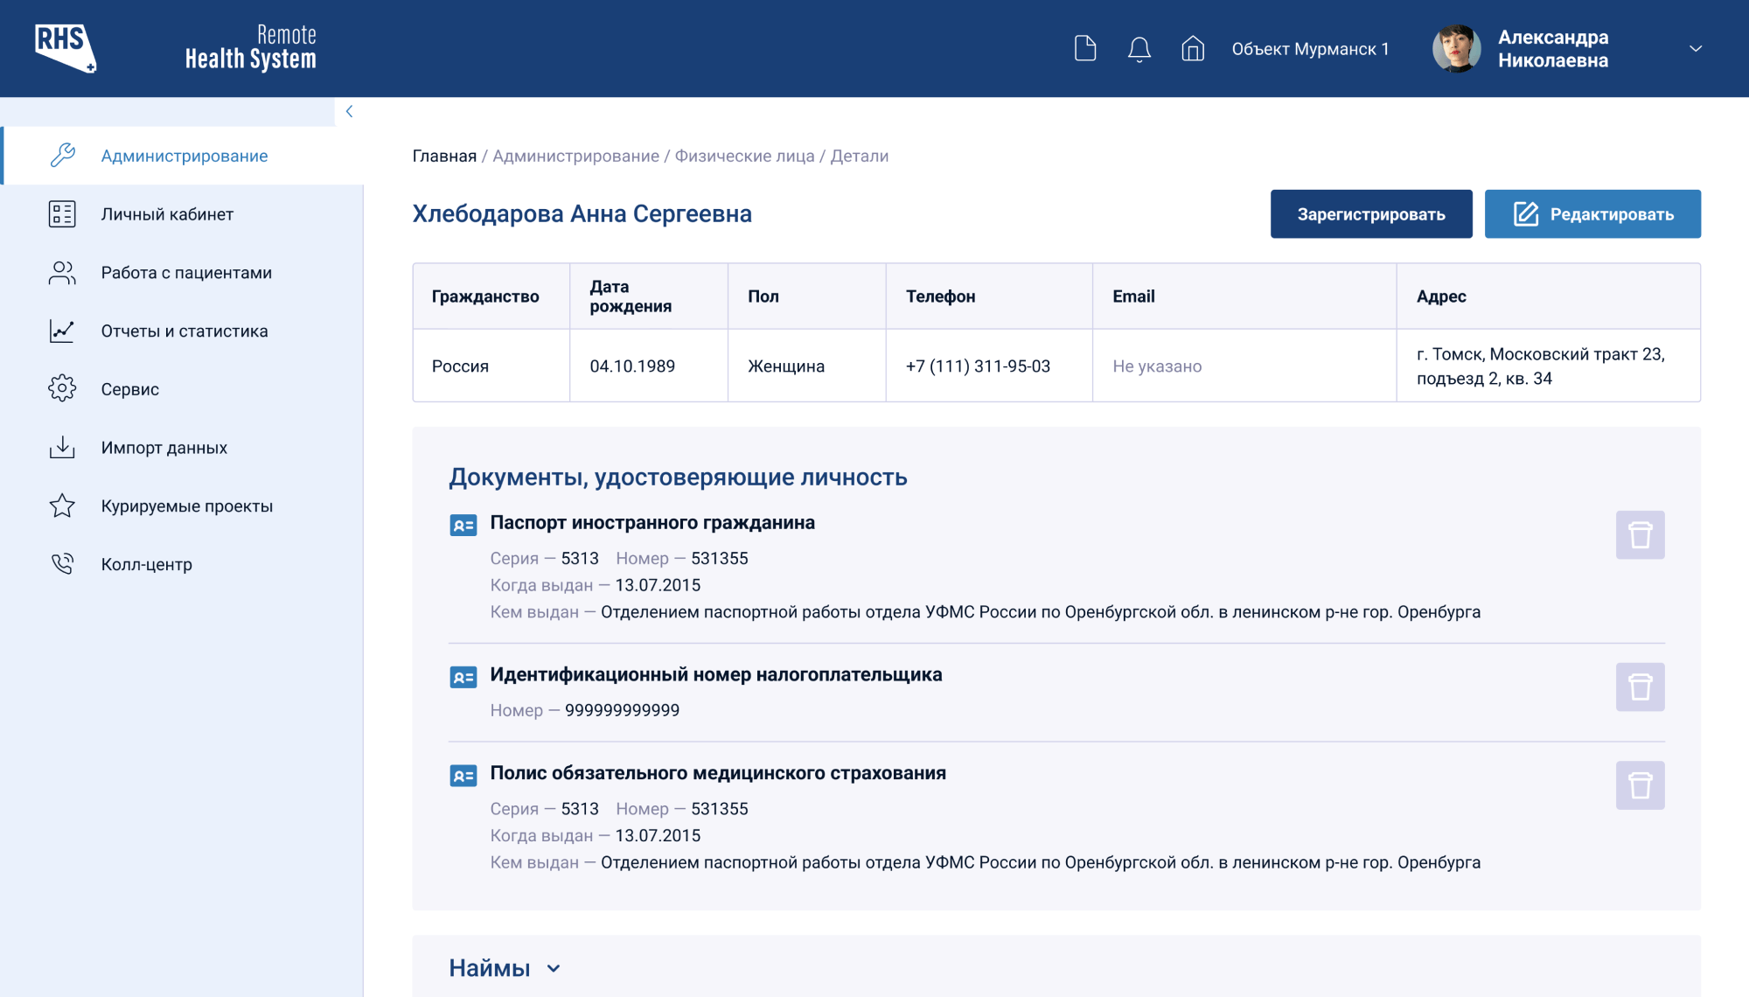Click the home icon near Объект Мурманск 1
Image resolution: width=1749 pixels, height=997 pixels.
click(x=1193, y=48)
